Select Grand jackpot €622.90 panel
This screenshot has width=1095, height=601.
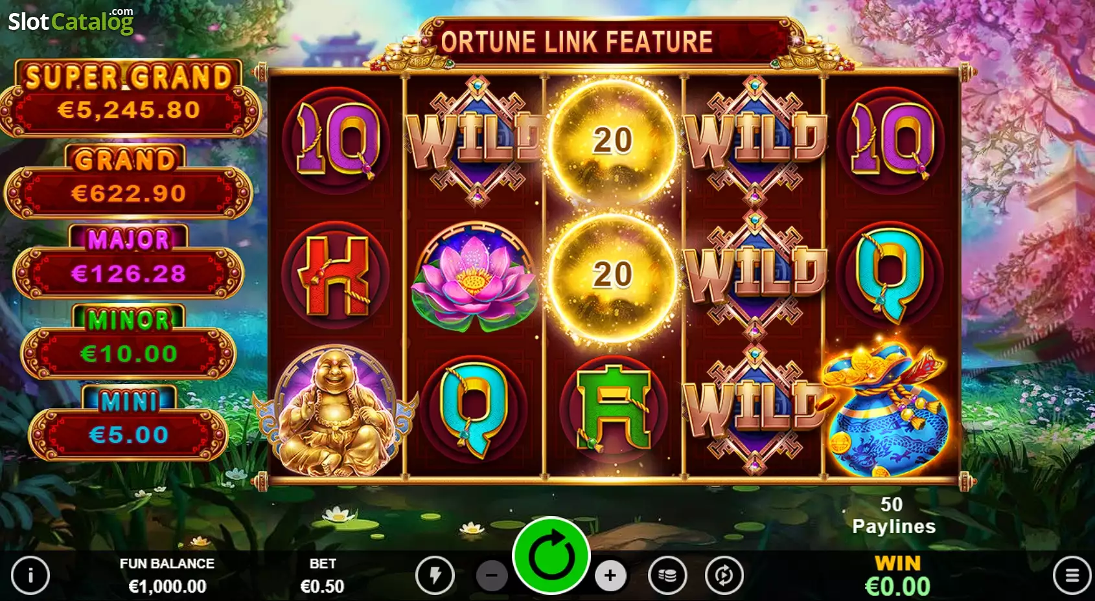128,181
